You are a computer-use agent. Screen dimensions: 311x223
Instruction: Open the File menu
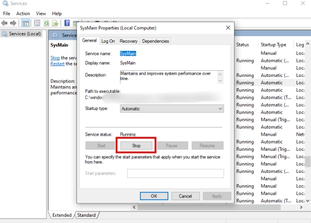(7, 13)
